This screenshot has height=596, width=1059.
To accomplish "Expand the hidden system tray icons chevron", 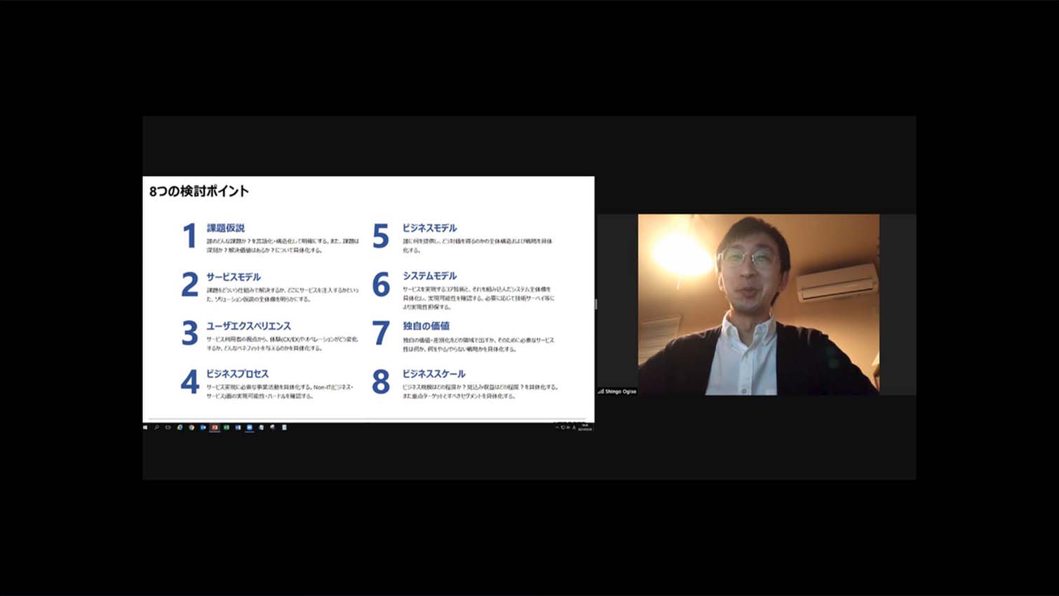I will point(557,427).
